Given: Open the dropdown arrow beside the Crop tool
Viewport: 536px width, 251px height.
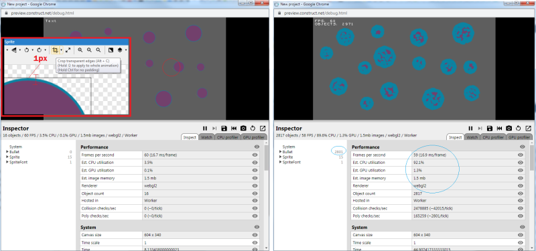Looking at the screenshot, I should tap(61, 50).
